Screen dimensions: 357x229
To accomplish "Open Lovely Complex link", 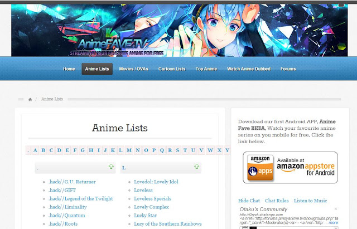I will click(151, 207).
